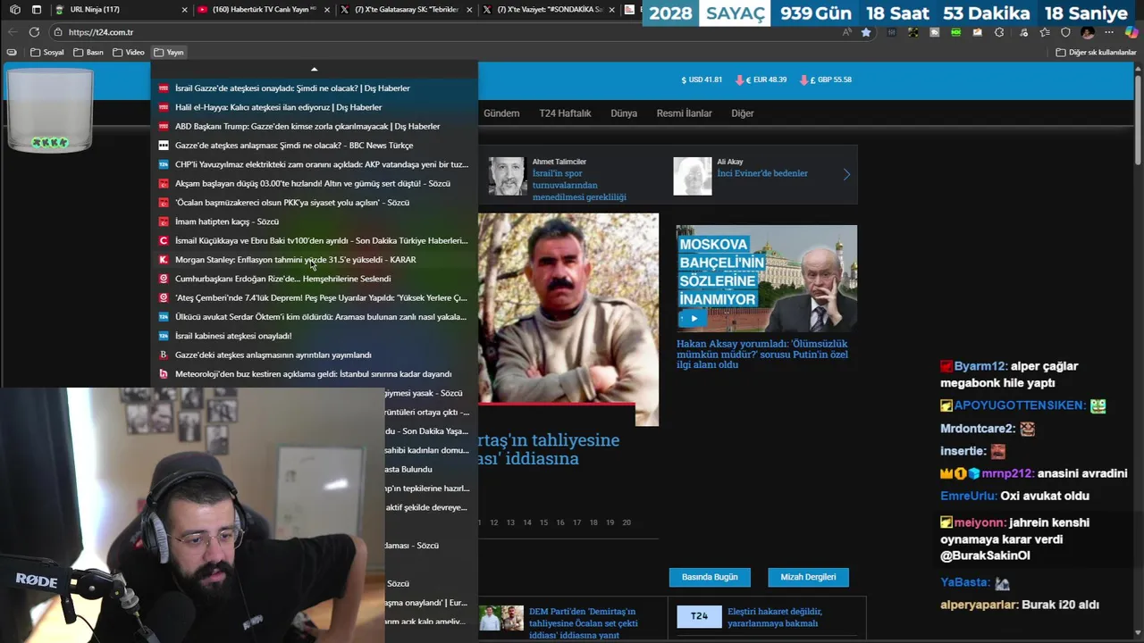The height and width of the screenshot is (643, 1144).
Task: Click the read aloud icon in address bar
Action: [x=846, y=32]
